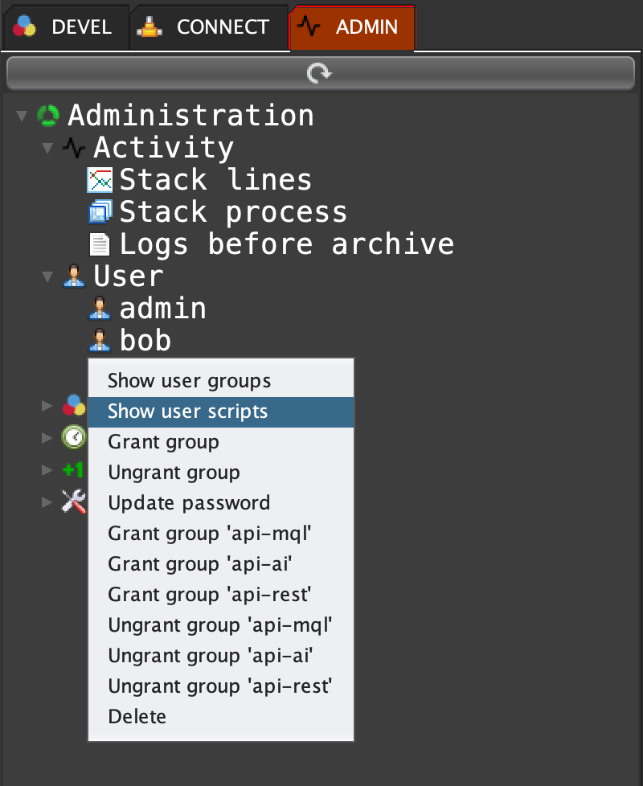Collapse the Administration tree node

[x=22, y=117]
